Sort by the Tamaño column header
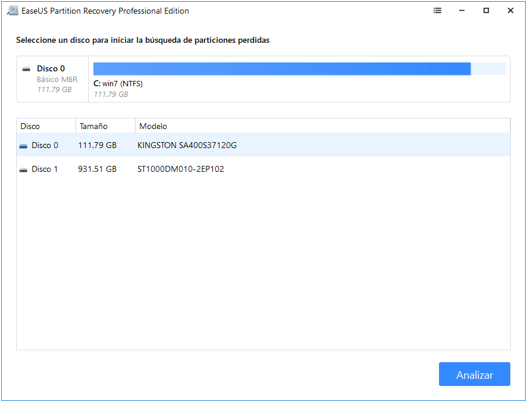Screen dimensions: 527x402 pos(105,126)
